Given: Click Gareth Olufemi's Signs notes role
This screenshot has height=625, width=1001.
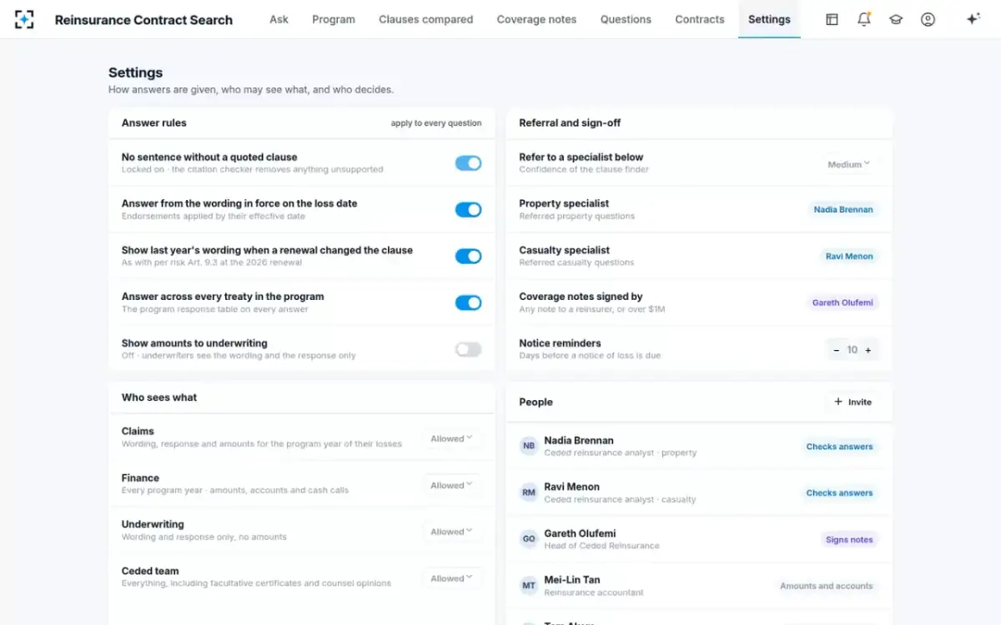Looking at the screenshot, I should click(849, 540).
